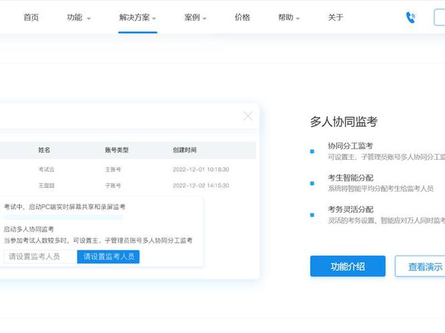Click the 账号类型 column header

pyautogui.click(x=117, y=150)
